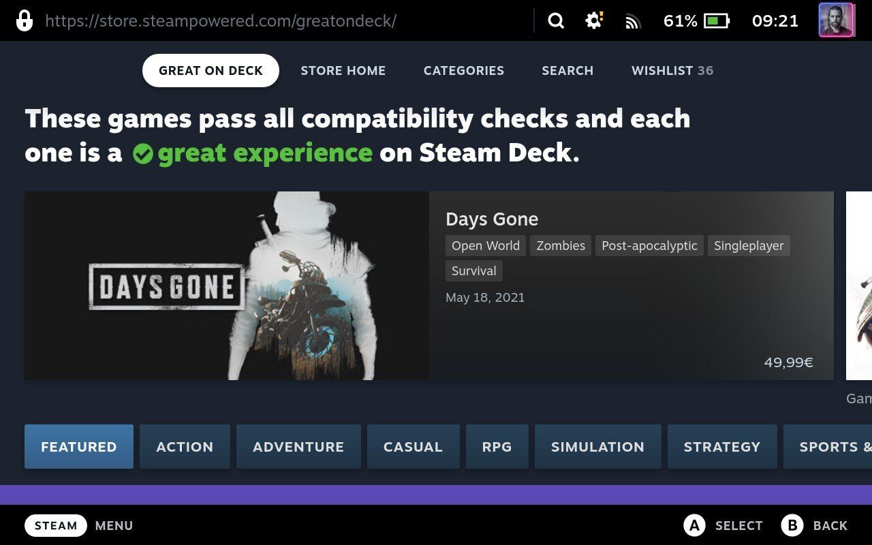Open the STEAM menu button
This screenshot has width=872, height=545.
[56, 526]
